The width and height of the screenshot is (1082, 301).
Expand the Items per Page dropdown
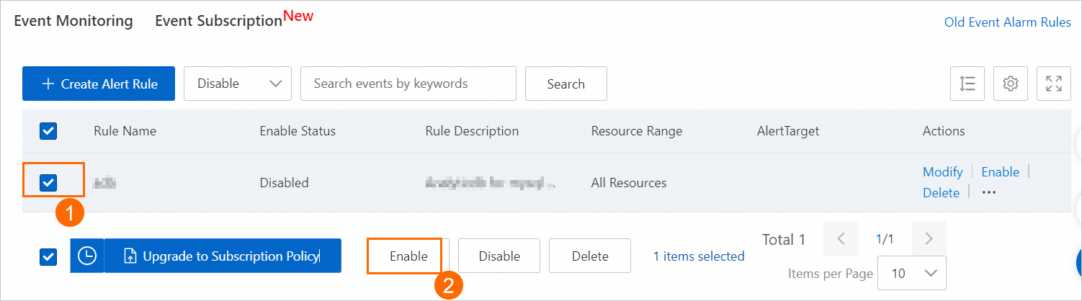[x=912, y=273]
